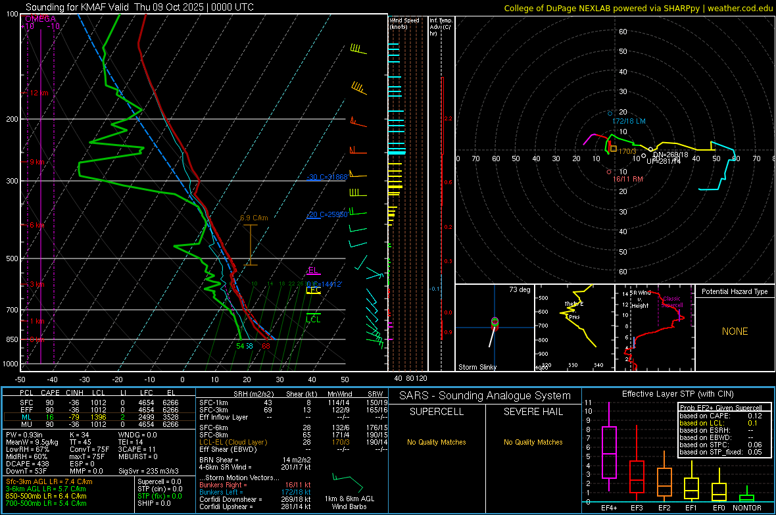Click the yellow LFC level label
Screen dimensions: 776x515
point(313,291)
